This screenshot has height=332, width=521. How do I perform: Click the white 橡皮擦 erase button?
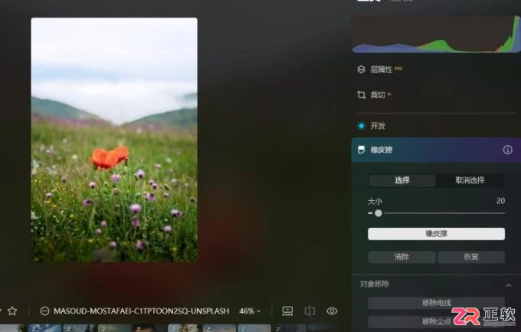436,234
